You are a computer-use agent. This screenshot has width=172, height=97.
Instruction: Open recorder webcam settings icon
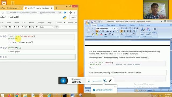105,81
